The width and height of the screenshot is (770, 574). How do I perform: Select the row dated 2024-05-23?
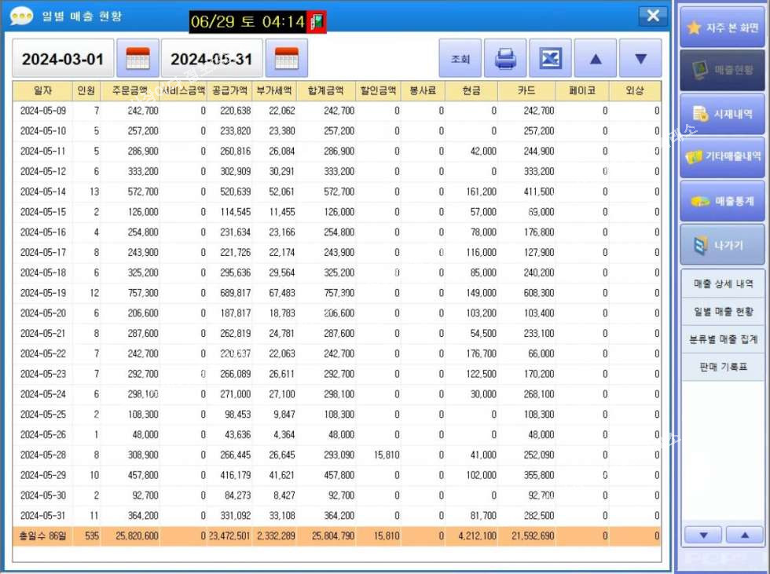337,374
